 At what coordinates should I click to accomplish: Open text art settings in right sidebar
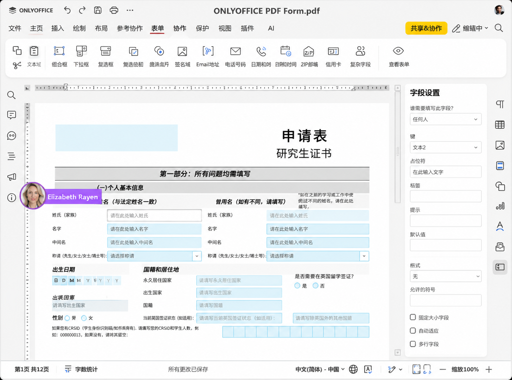point(500,226)
